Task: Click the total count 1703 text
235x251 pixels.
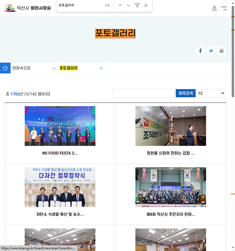Action: coord(15,94)
